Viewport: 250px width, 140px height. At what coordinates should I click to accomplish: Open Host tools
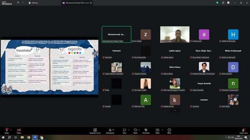[146, 131]
